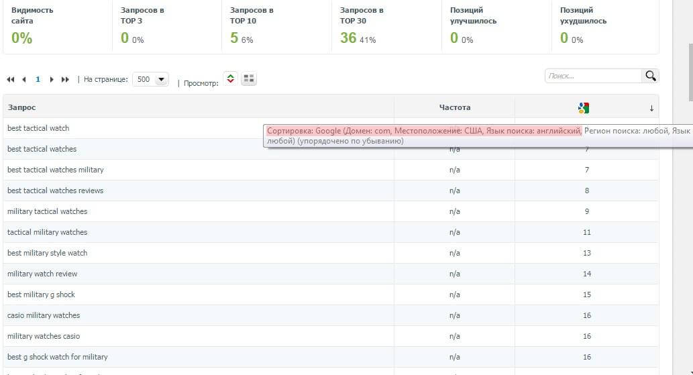Sort by Запрос column header

pyautogui.click(x=21, y=107)
